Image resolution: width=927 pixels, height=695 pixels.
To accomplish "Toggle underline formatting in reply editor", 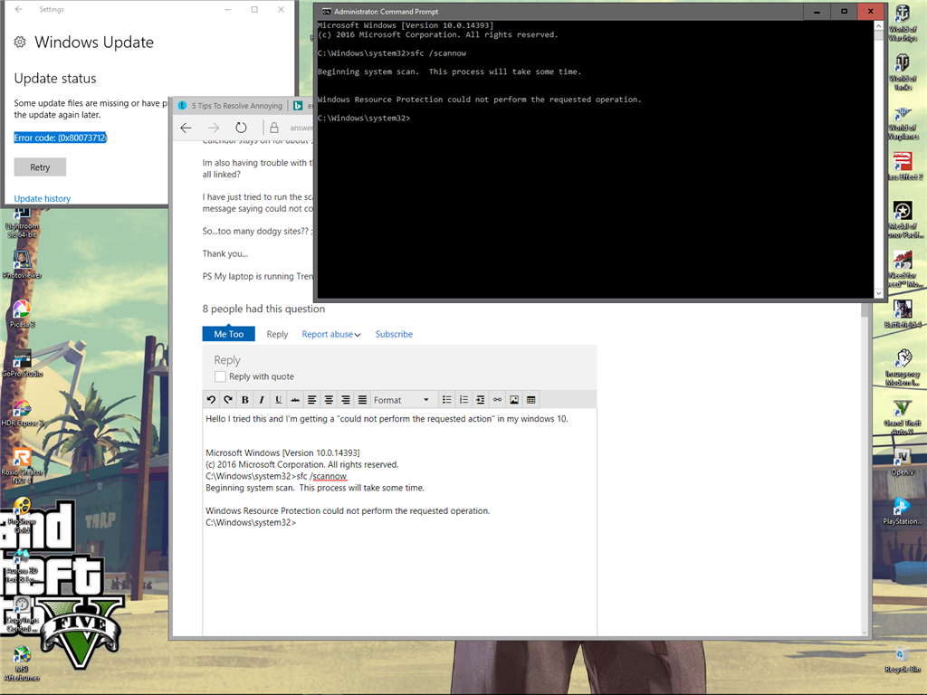I will (279, 400).
